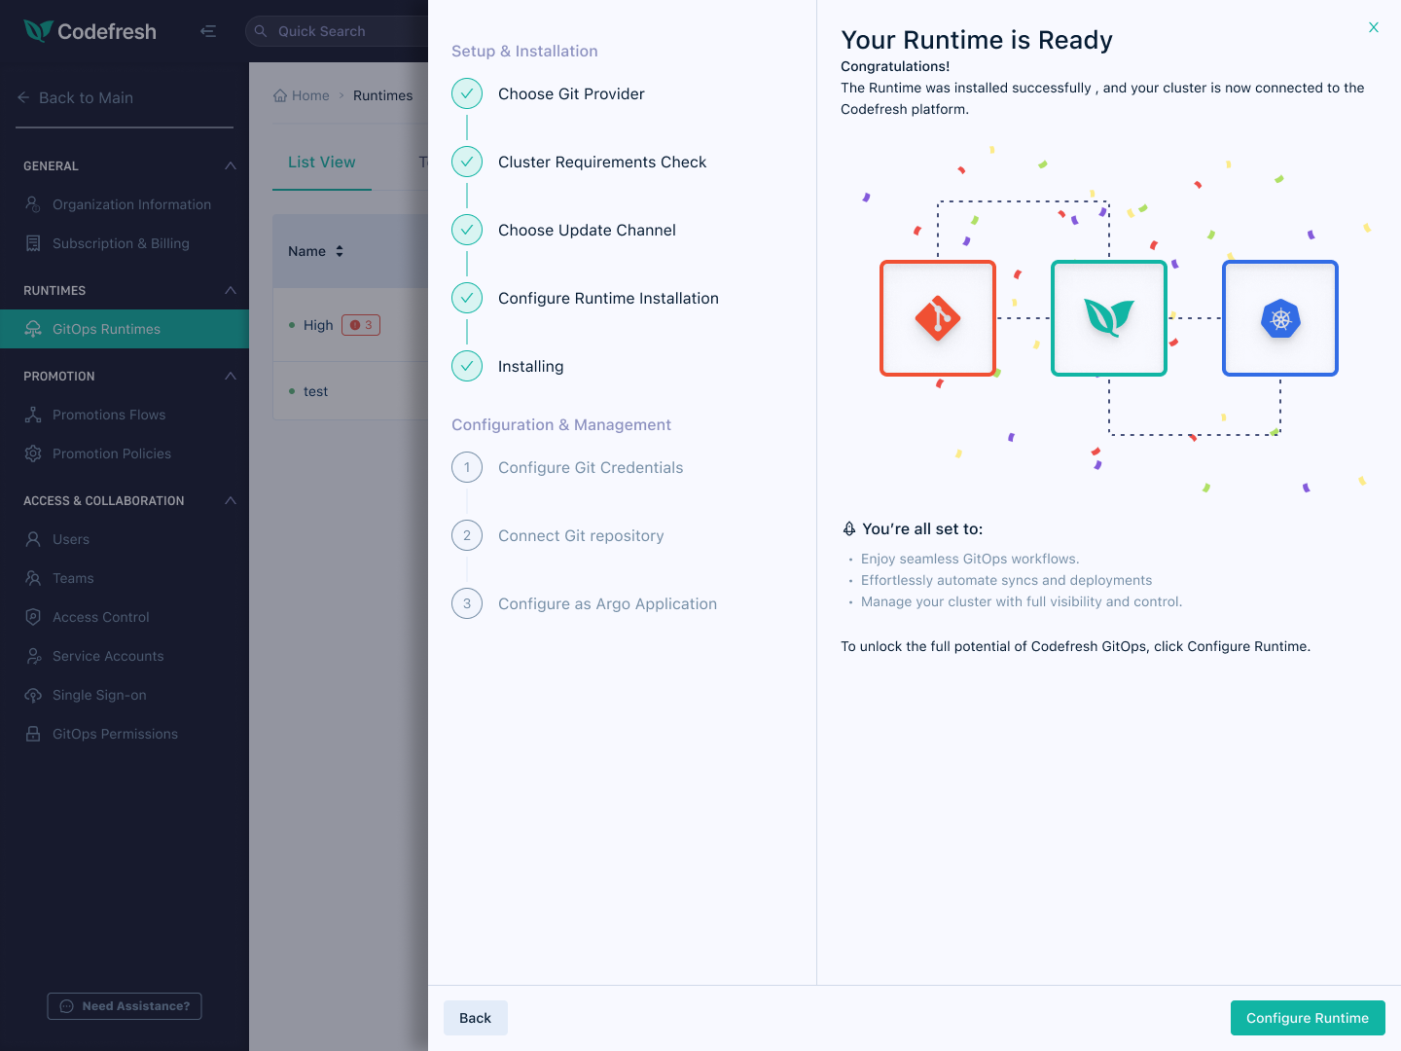The image size is (1401, 1051).
Task: Click the GitOps Runtimes sidebar icon
Action: tap(33, 329)
